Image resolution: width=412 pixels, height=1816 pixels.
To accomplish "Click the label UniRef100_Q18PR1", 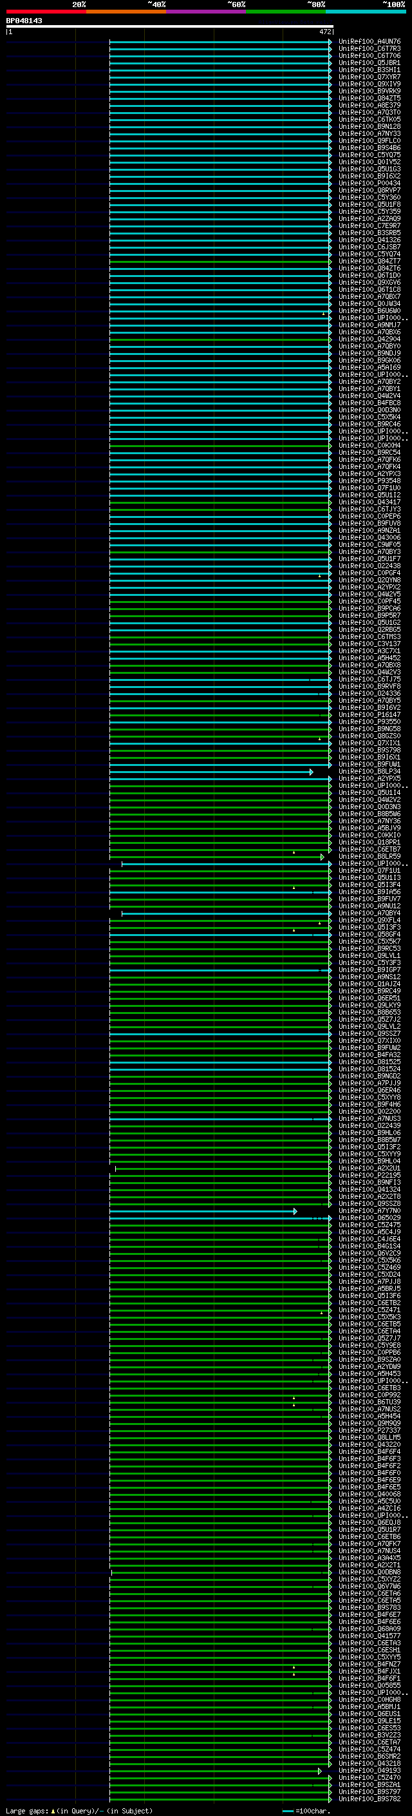I will pyautogui.click(x=370, y=843).
